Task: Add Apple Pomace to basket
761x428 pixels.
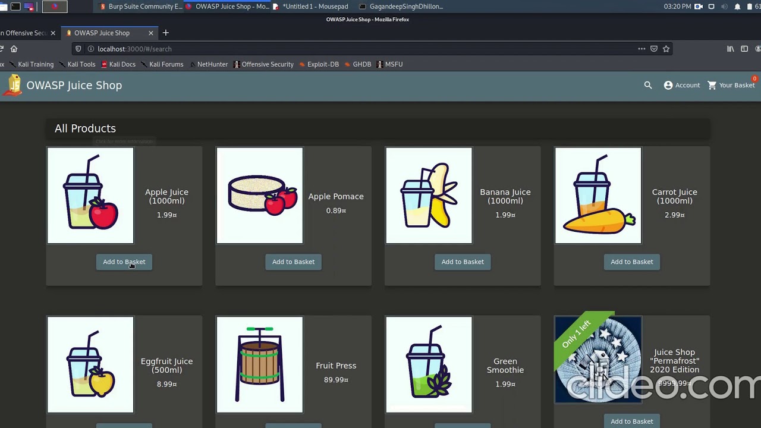Action: click(293, 262)
